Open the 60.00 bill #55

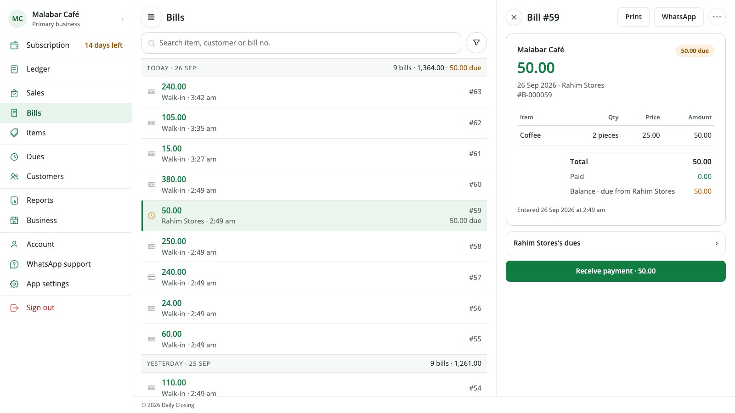[314, 339]
